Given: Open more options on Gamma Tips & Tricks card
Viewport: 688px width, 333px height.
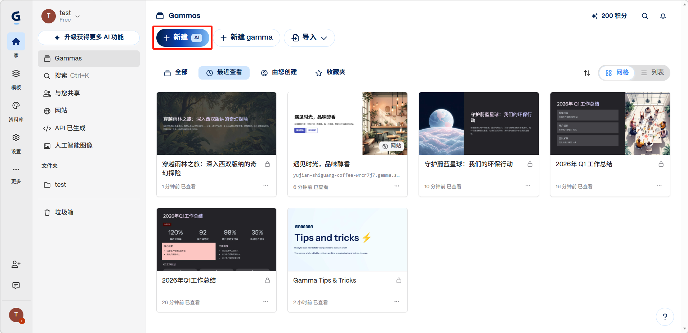Looking at the screenshot, I should point(397,302).
